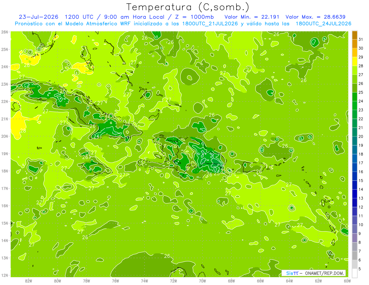Click the '12N' latitude axis label
The image size is (369, 285).
coord(5,275)
